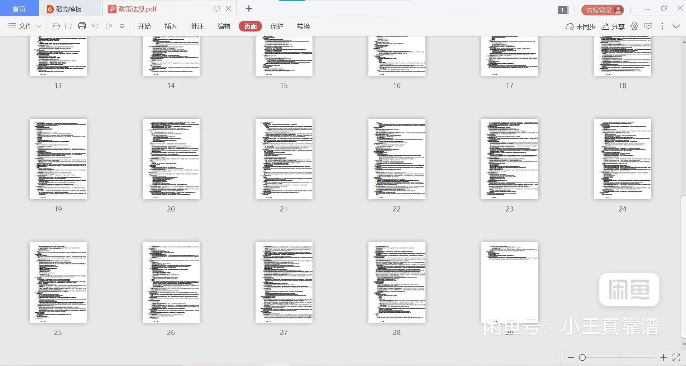The width and height of the screenshot is (686, 366).
Task: Select page 24 thumbnail
Action: [623, 159]
